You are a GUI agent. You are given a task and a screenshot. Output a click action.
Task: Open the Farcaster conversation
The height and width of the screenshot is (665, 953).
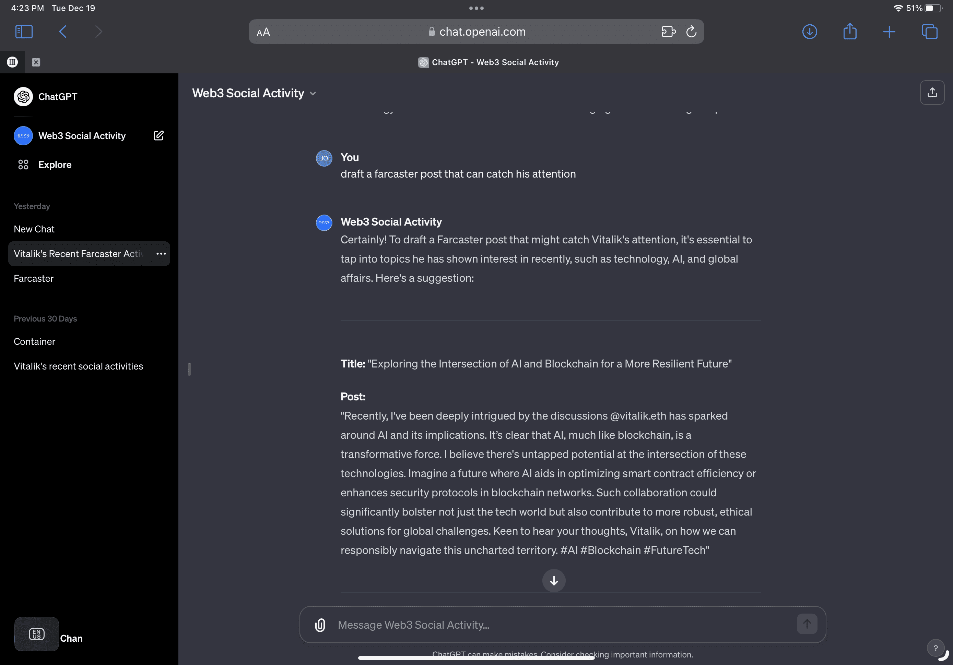click(x=34, y=278)
